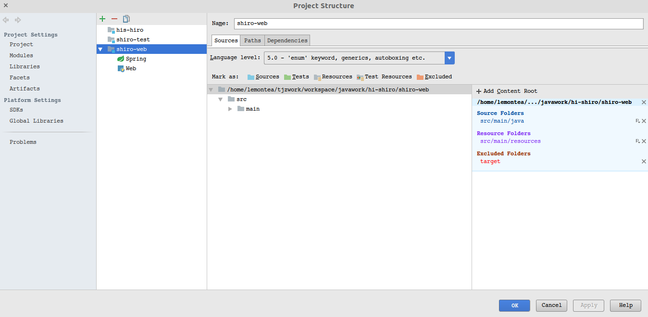Select the Spring facet under shiro-web

136,59
